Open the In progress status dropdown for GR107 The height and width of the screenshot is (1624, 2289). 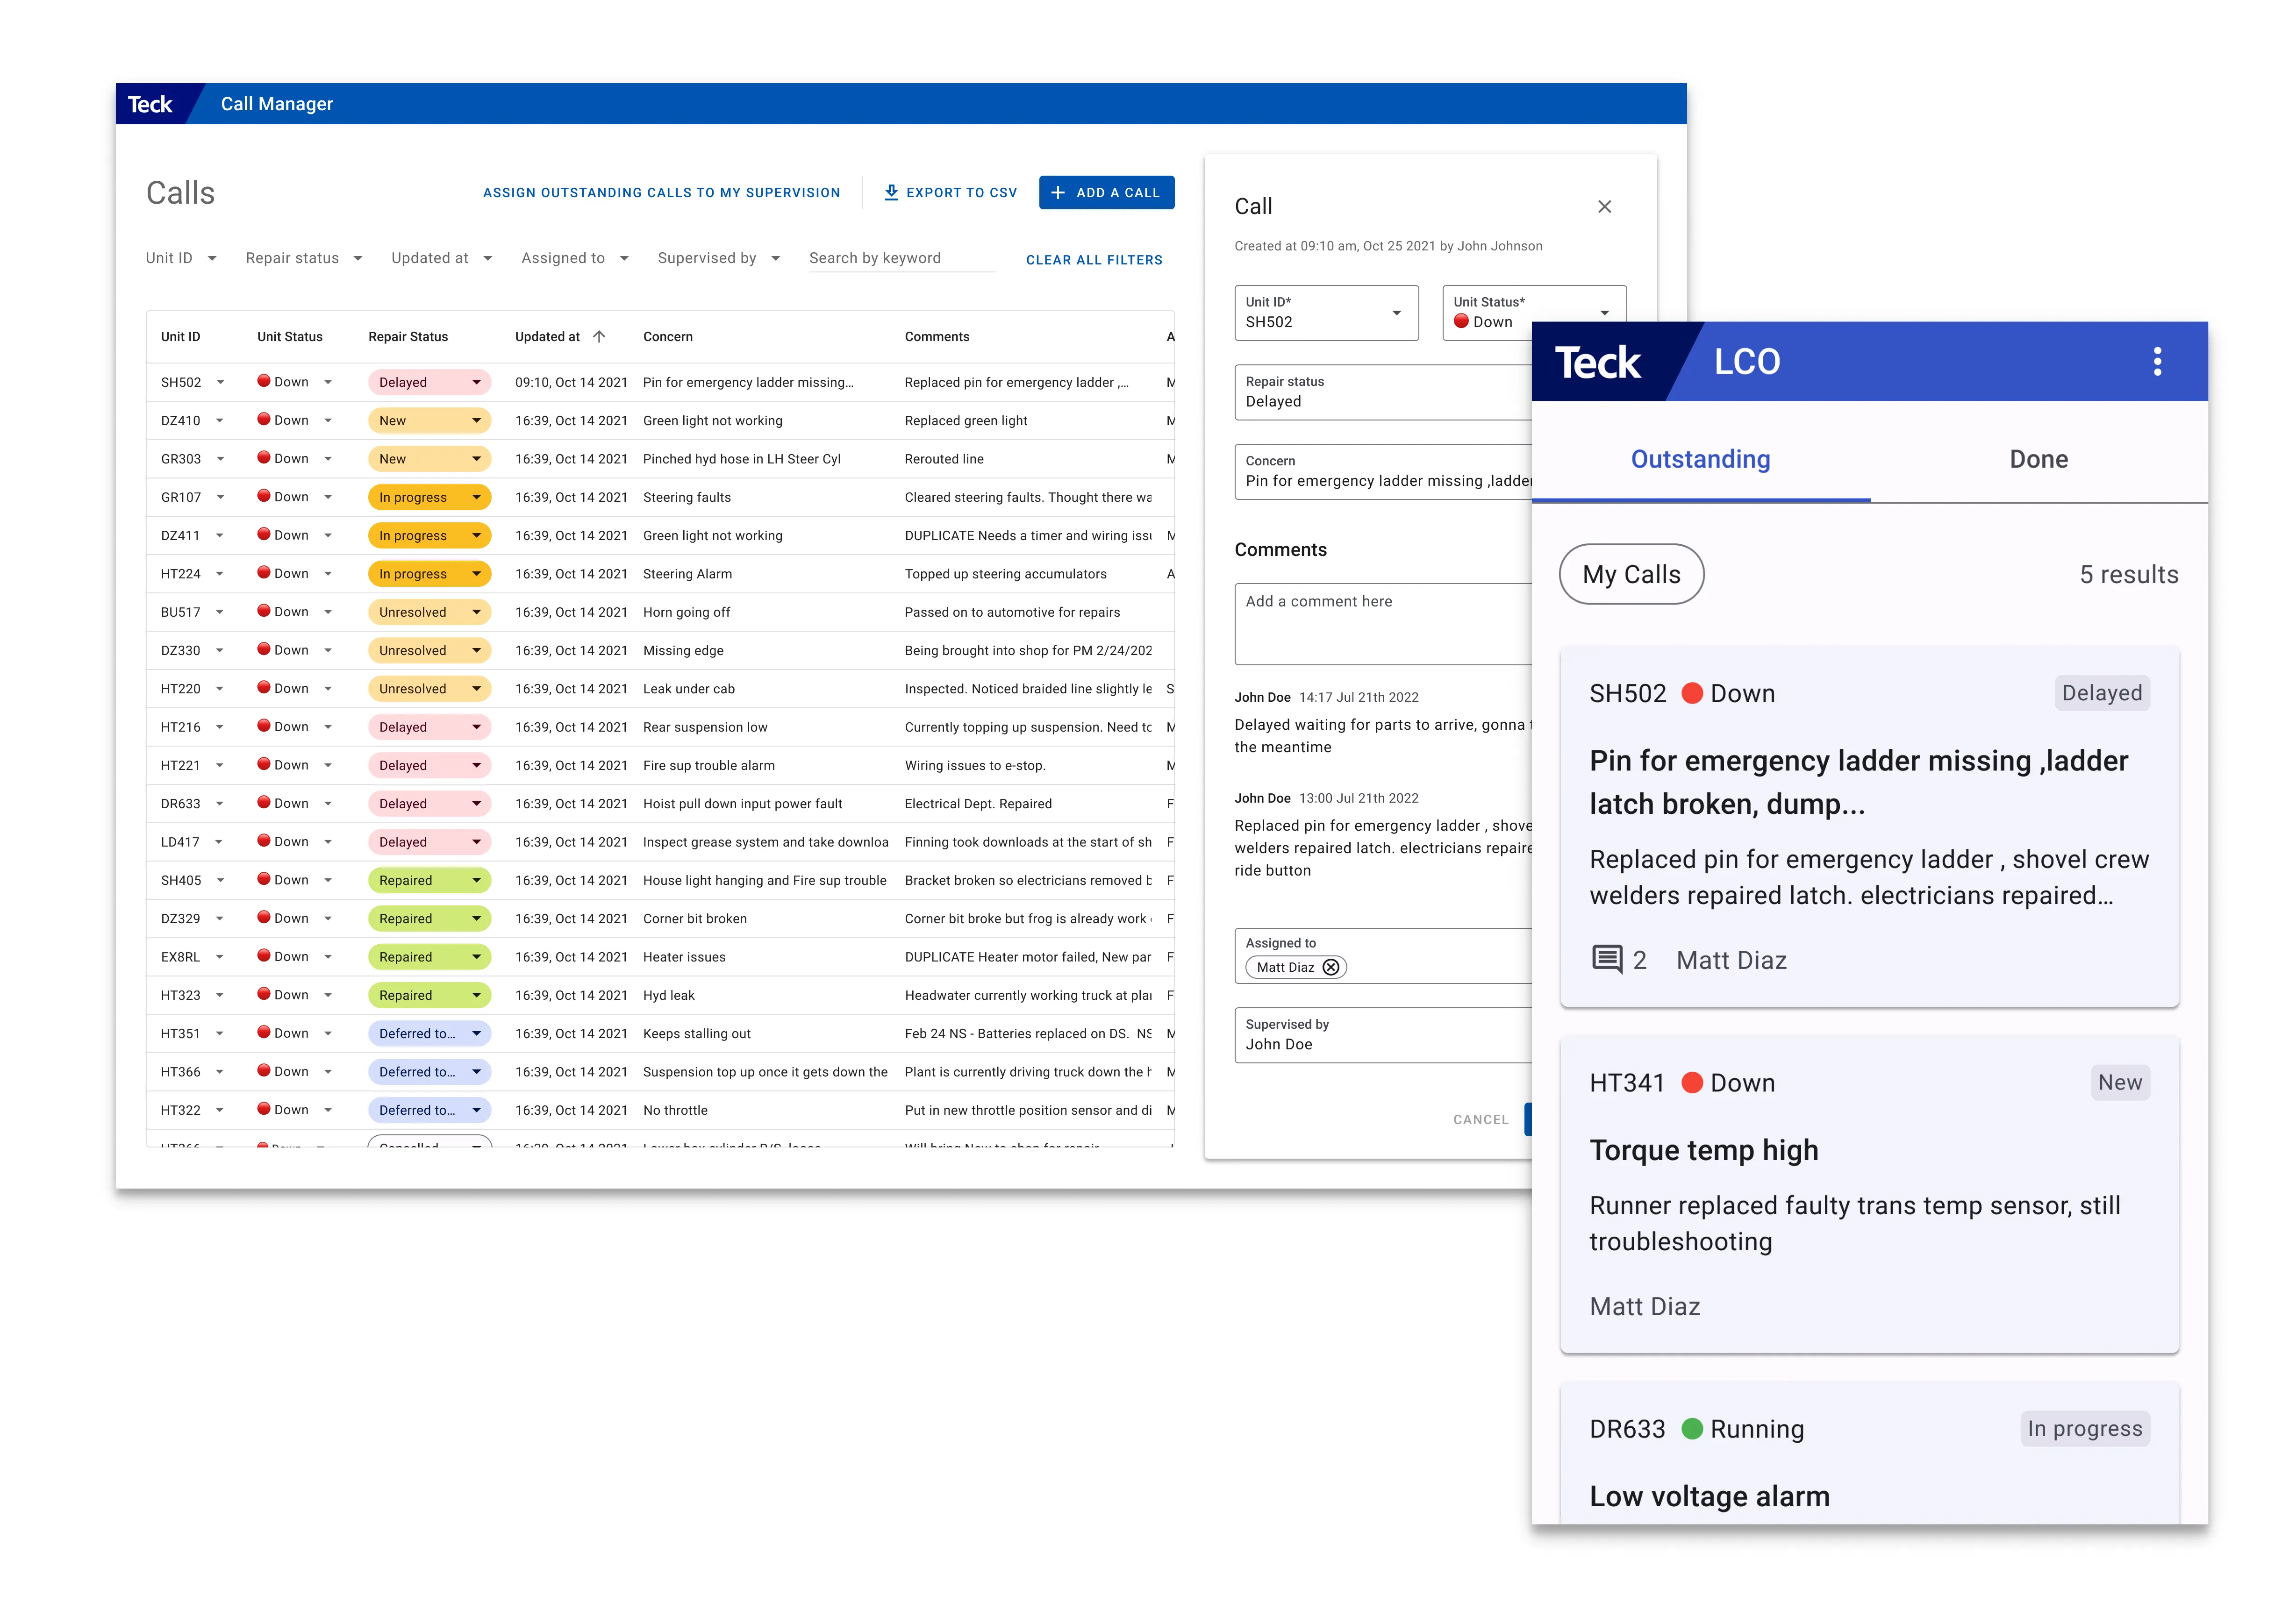pyautogui.click(x=476, y=497)
